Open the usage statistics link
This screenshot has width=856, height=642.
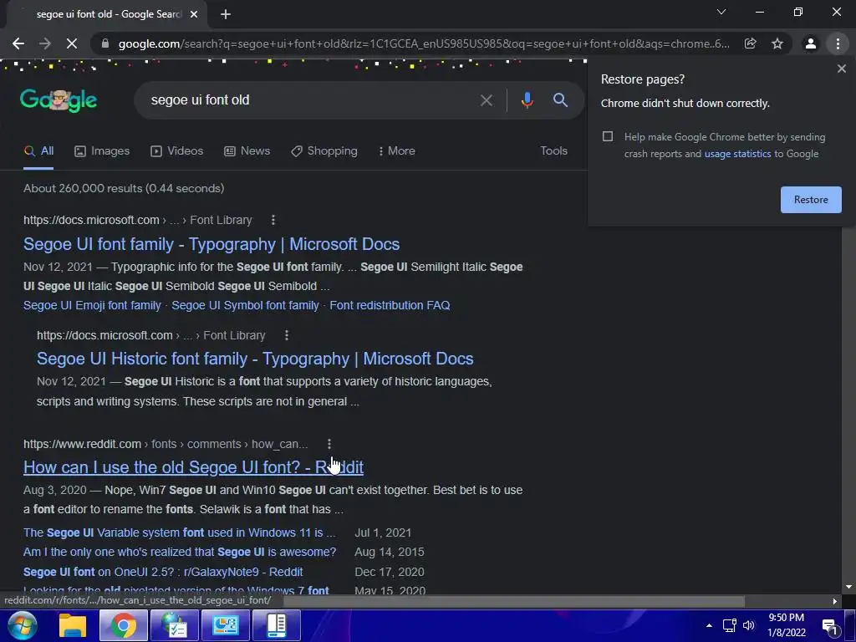[x=737, y=154]
